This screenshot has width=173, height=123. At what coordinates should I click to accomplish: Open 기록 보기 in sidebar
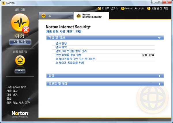click(12, 95)
